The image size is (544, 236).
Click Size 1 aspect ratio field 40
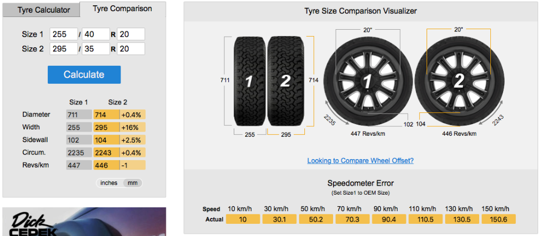tap(96, 34)
